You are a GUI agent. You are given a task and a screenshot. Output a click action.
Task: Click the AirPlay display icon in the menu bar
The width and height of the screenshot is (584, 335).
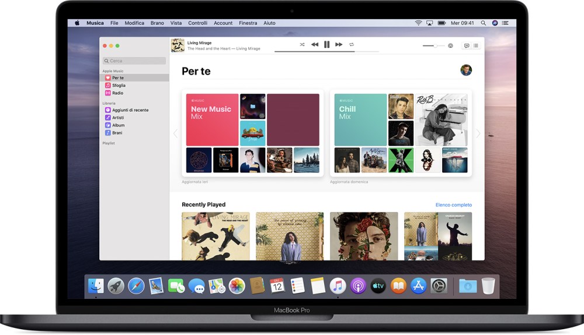[x=429, y=23]
